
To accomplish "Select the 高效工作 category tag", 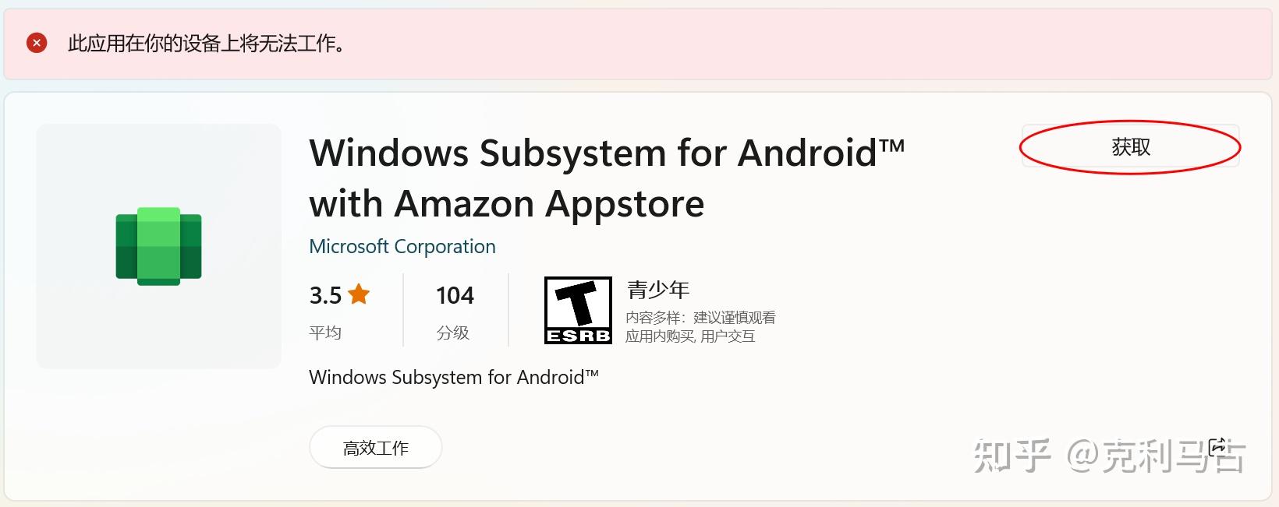I will 376,448.
